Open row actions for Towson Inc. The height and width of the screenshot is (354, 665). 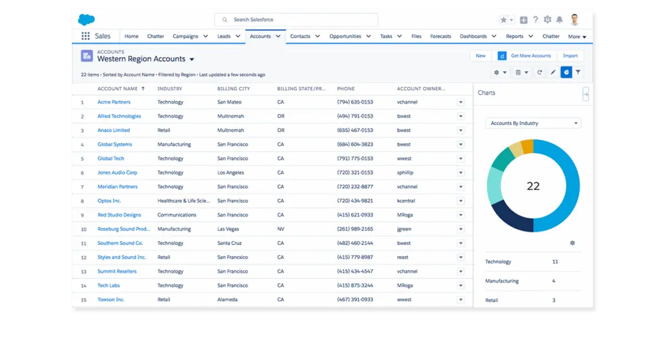pos(460,300)
